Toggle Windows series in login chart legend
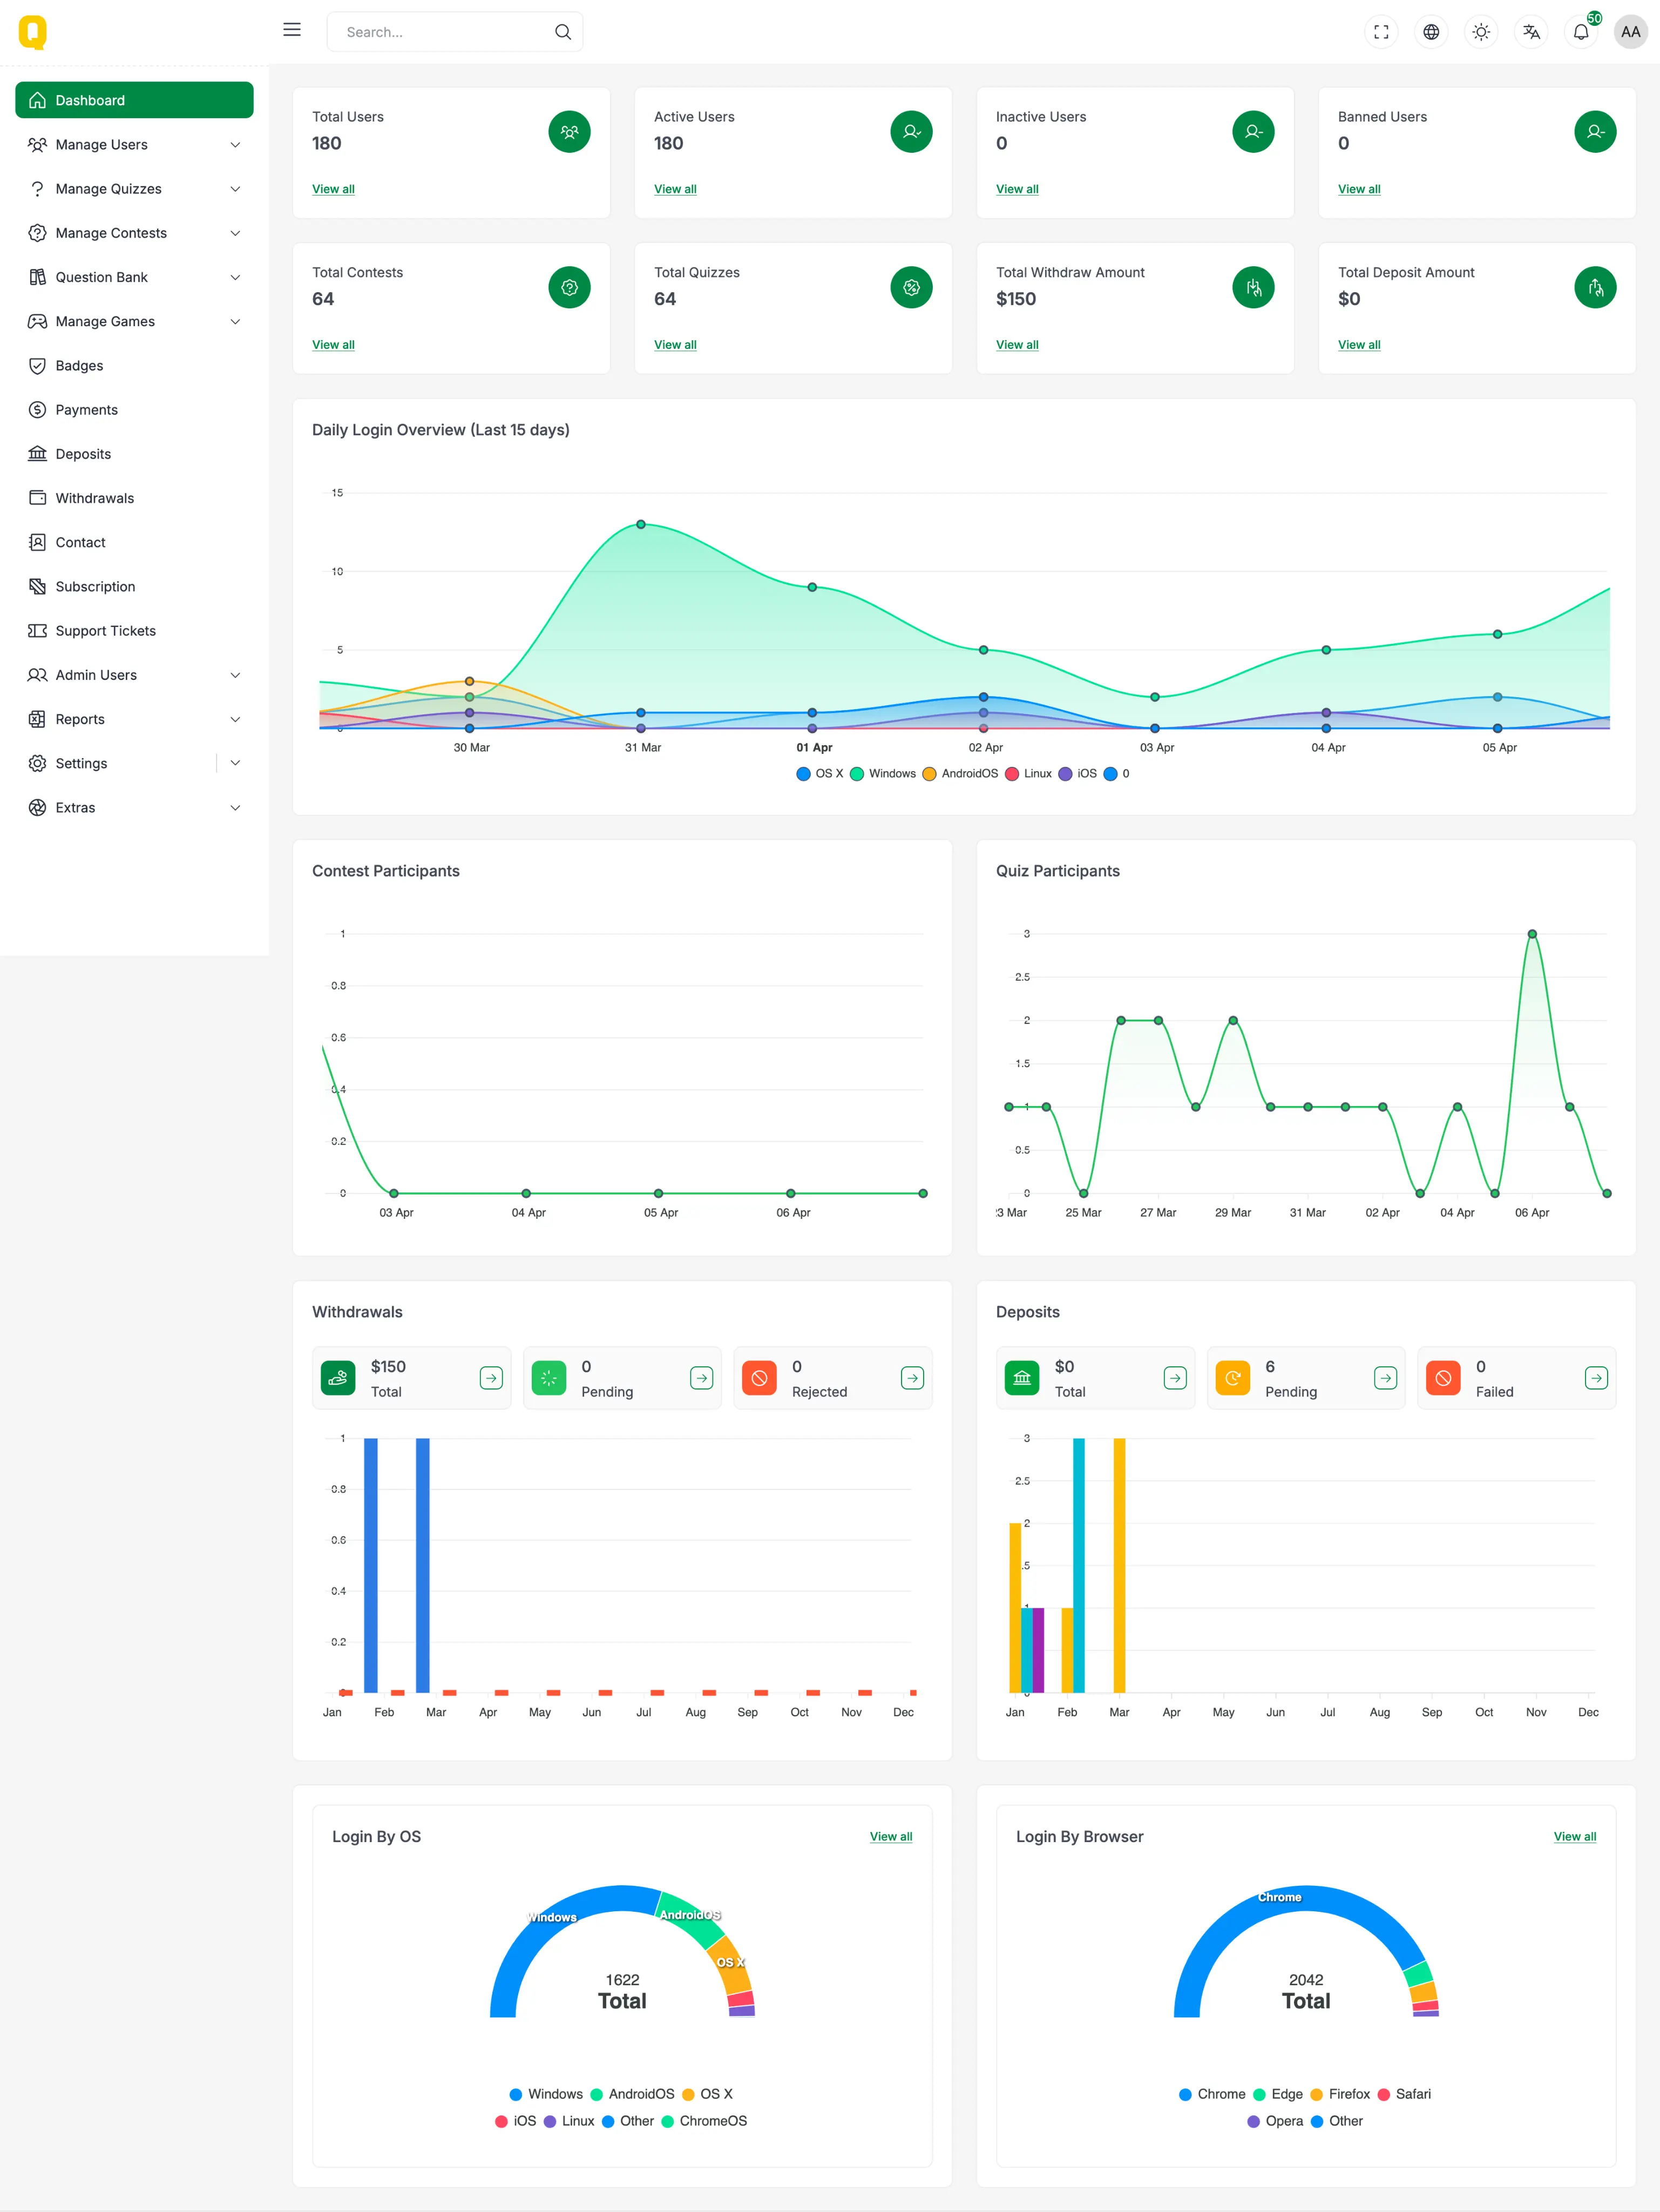The width and height of the screenshot is (1660, 2212). click(891, 774)
